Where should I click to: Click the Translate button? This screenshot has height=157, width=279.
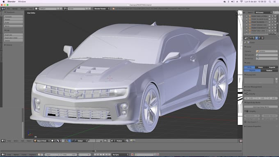coord(14,16)
